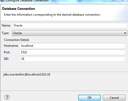Confirm the connection with OK
Image resolution: width=128 pixels, height=101 pixels.
tap(90, 98)
